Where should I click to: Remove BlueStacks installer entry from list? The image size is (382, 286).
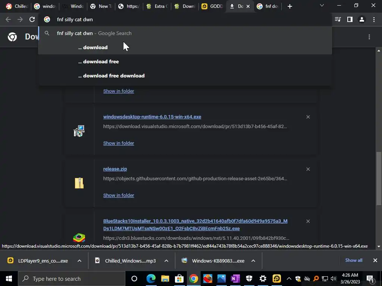tap(308, 221)
